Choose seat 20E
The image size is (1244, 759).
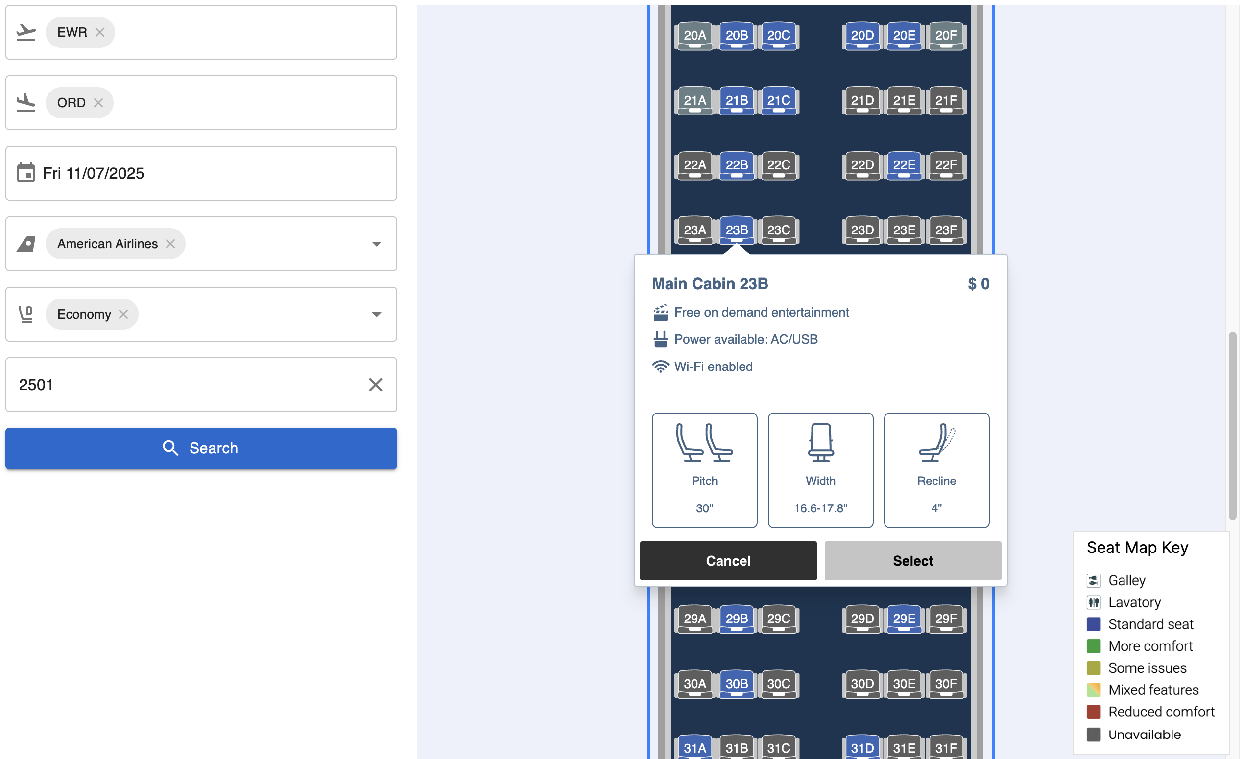click(x=904, y=35)
